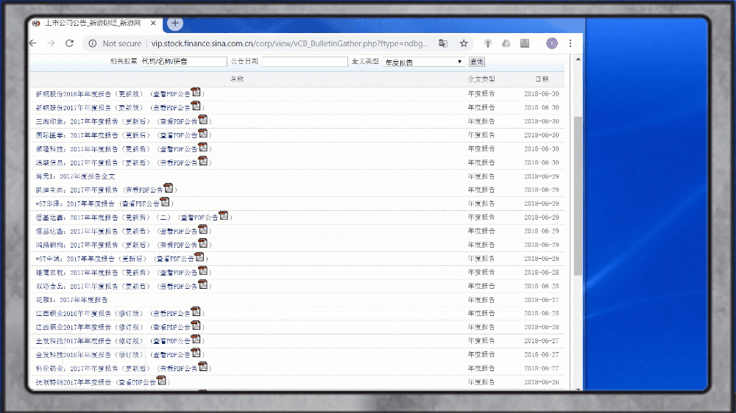Click date 2018-06-30 in 浪潮信息 row

coord(542,162)
